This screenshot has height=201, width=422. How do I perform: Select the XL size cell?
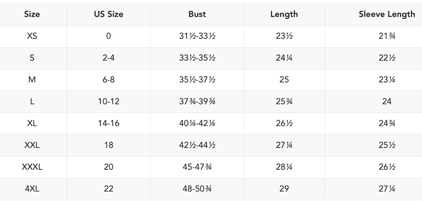[x=32, y=123]
